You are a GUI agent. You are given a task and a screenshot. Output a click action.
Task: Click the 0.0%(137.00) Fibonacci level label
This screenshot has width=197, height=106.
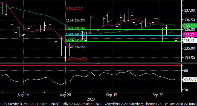[x=75, y=8]
